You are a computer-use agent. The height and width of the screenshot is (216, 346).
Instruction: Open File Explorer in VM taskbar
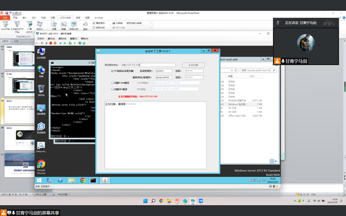point(71,181)
